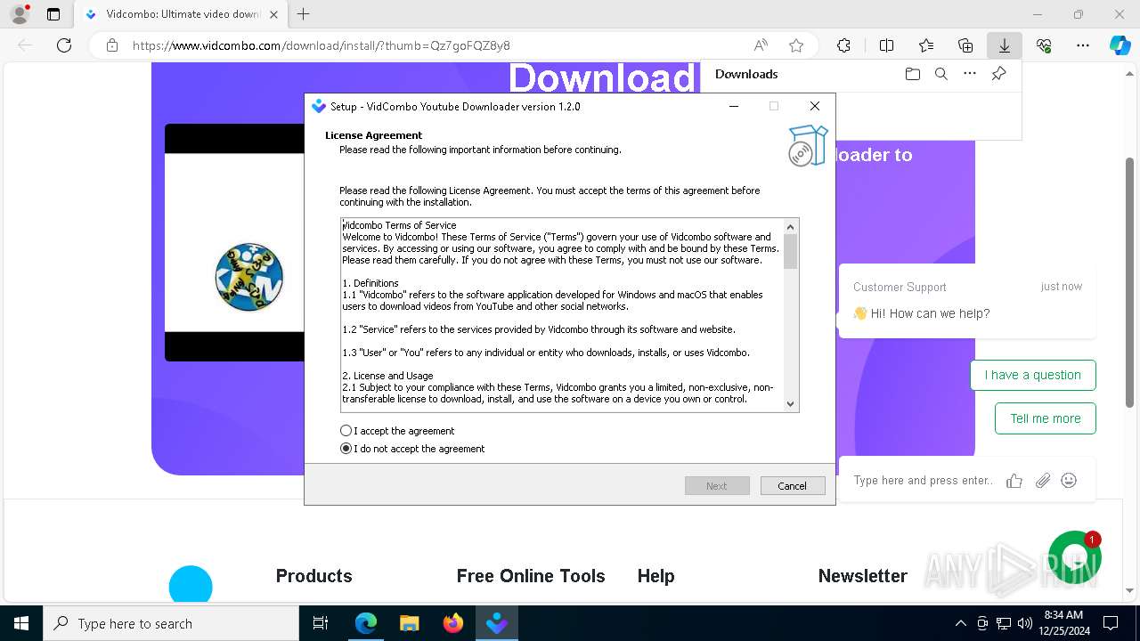Open Favorites list icon

926,45
